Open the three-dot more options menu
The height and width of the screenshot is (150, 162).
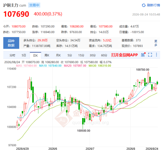(x=157, y=55)
